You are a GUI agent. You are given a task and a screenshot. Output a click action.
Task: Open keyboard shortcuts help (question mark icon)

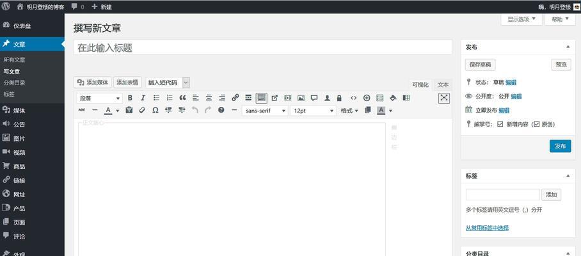coord(221,110)
